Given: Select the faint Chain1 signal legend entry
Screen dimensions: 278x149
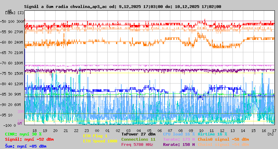Looking at the screenshot, I should click(x=223, y=144).
